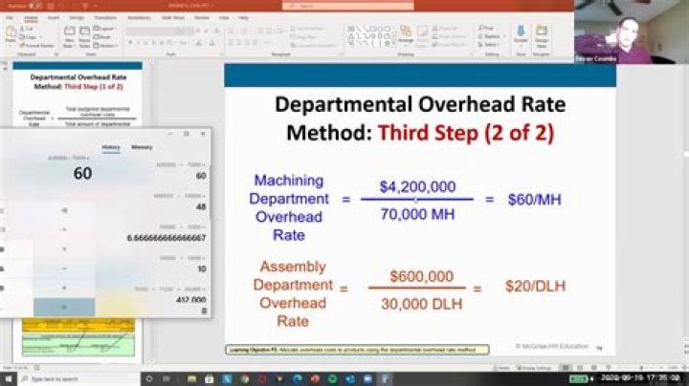Viewport: 689px width, 386px height.
Task: Click the Learning Objective note box
Action: click(357, 350)
